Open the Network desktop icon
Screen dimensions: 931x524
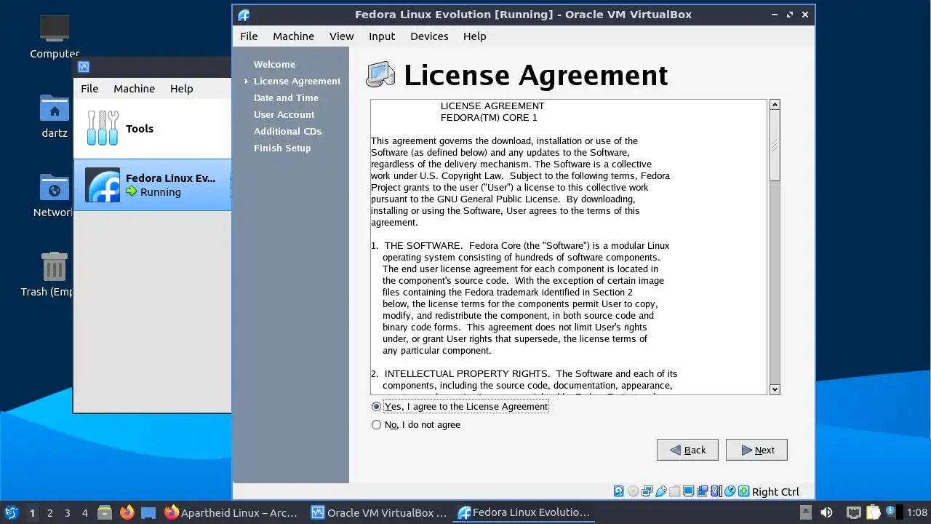(55, 195)
